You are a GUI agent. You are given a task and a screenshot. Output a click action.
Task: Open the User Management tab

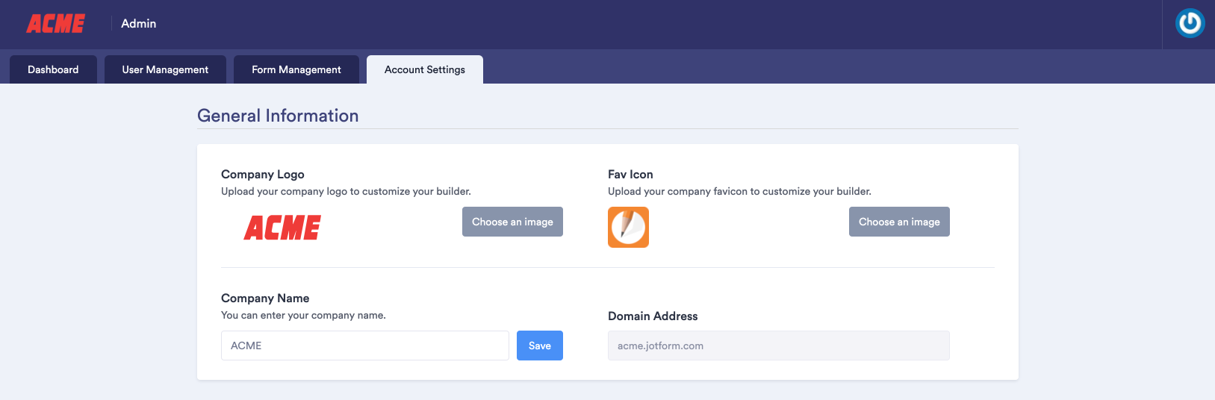coord(165,69)
